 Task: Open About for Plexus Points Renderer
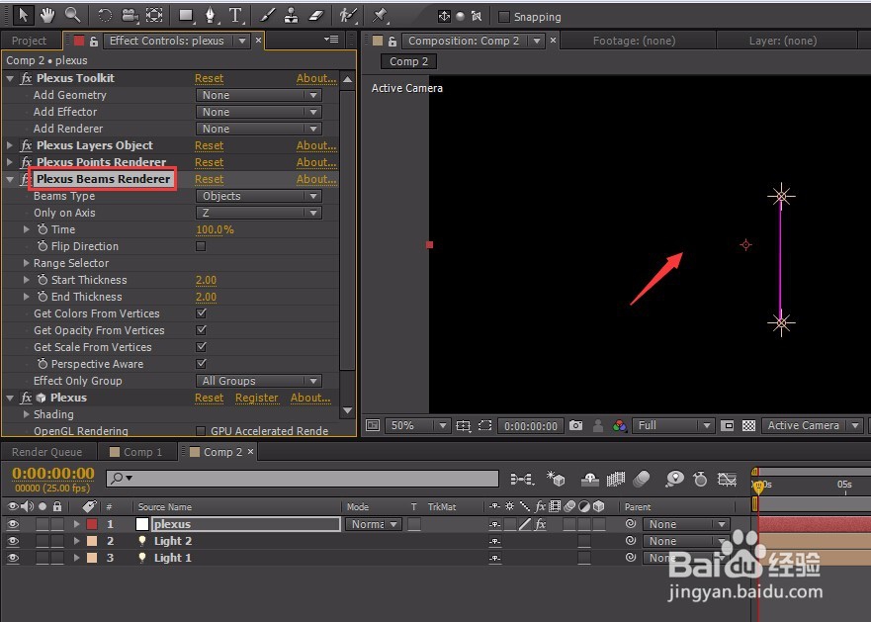coord(316,162)
